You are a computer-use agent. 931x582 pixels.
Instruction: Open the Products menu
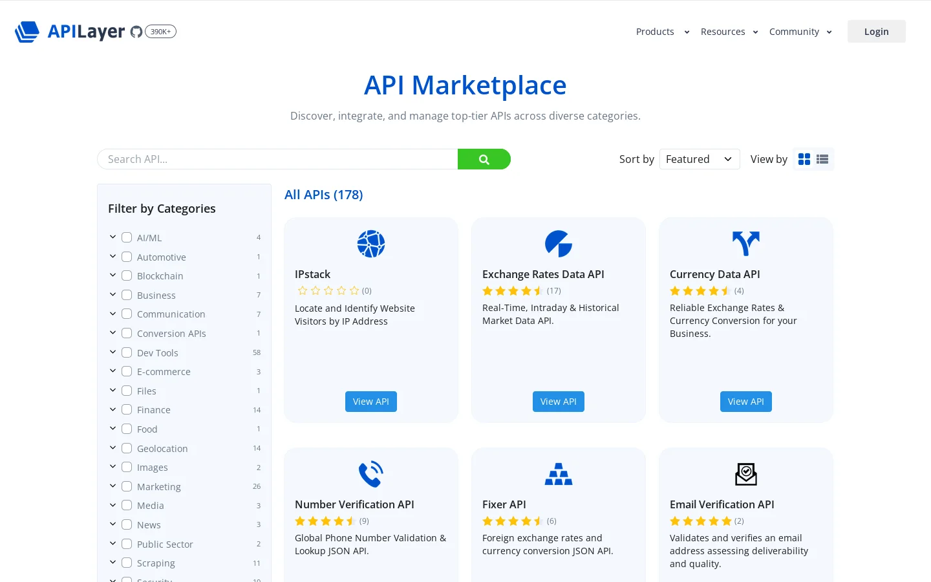tap(663, 32)
